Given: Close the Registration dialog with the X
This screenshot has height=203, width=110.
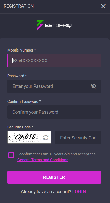Looking at the screenshot, I should point(103,6).
